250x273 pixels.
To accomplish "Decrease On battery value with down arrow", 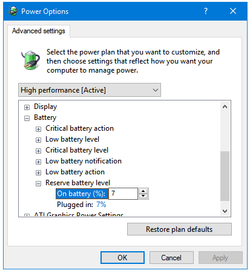I will (143, 196).
